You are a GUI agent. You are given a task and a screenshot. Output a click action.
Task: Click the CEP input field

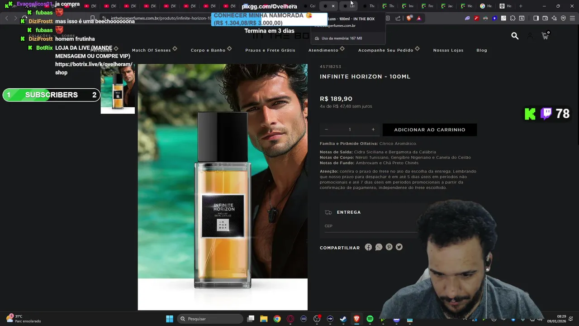click(x=371, y=226)
